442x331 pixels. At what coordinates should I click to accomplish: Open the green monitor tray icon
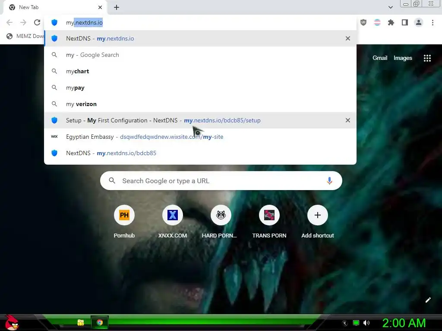356,323
